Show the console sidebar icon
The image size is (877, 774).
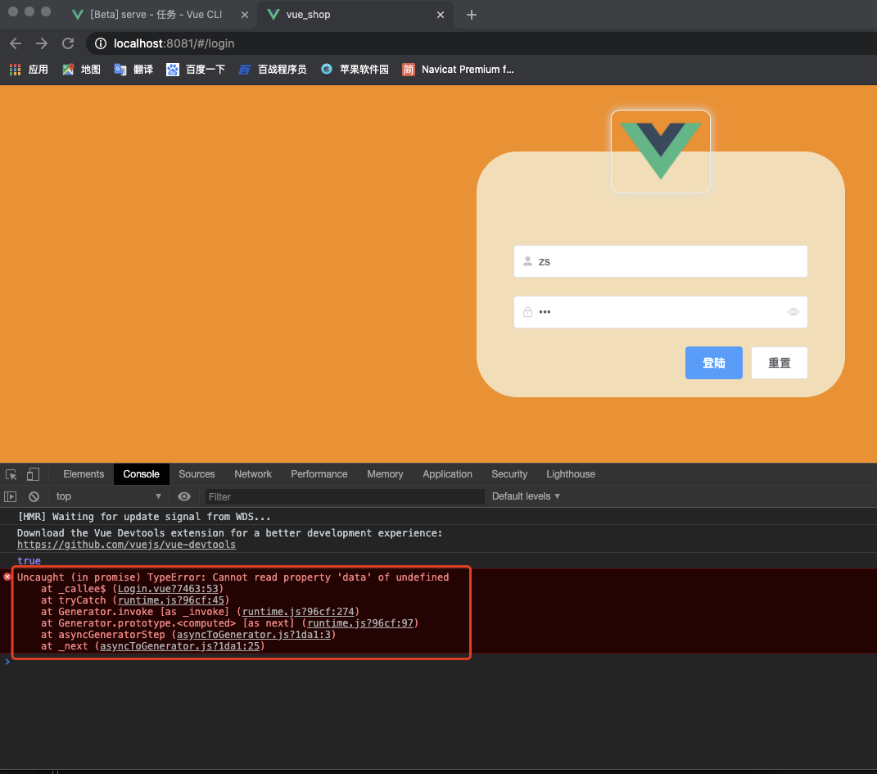click(x=11, y=496)
